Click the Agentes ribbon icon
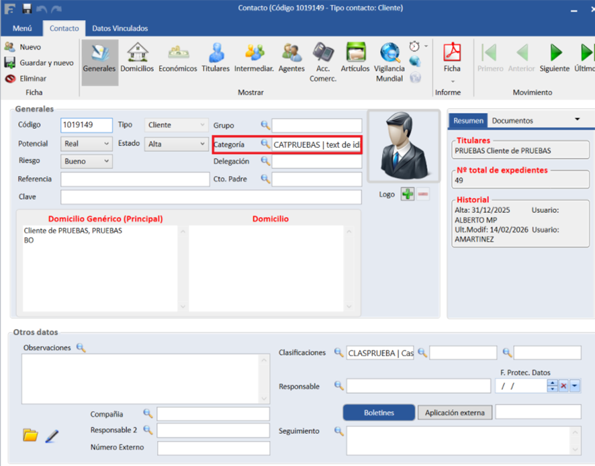This screenshot has width=595, height=466. (x=291, y=58)
